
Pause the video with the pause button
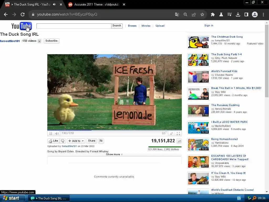pos(51,133)
